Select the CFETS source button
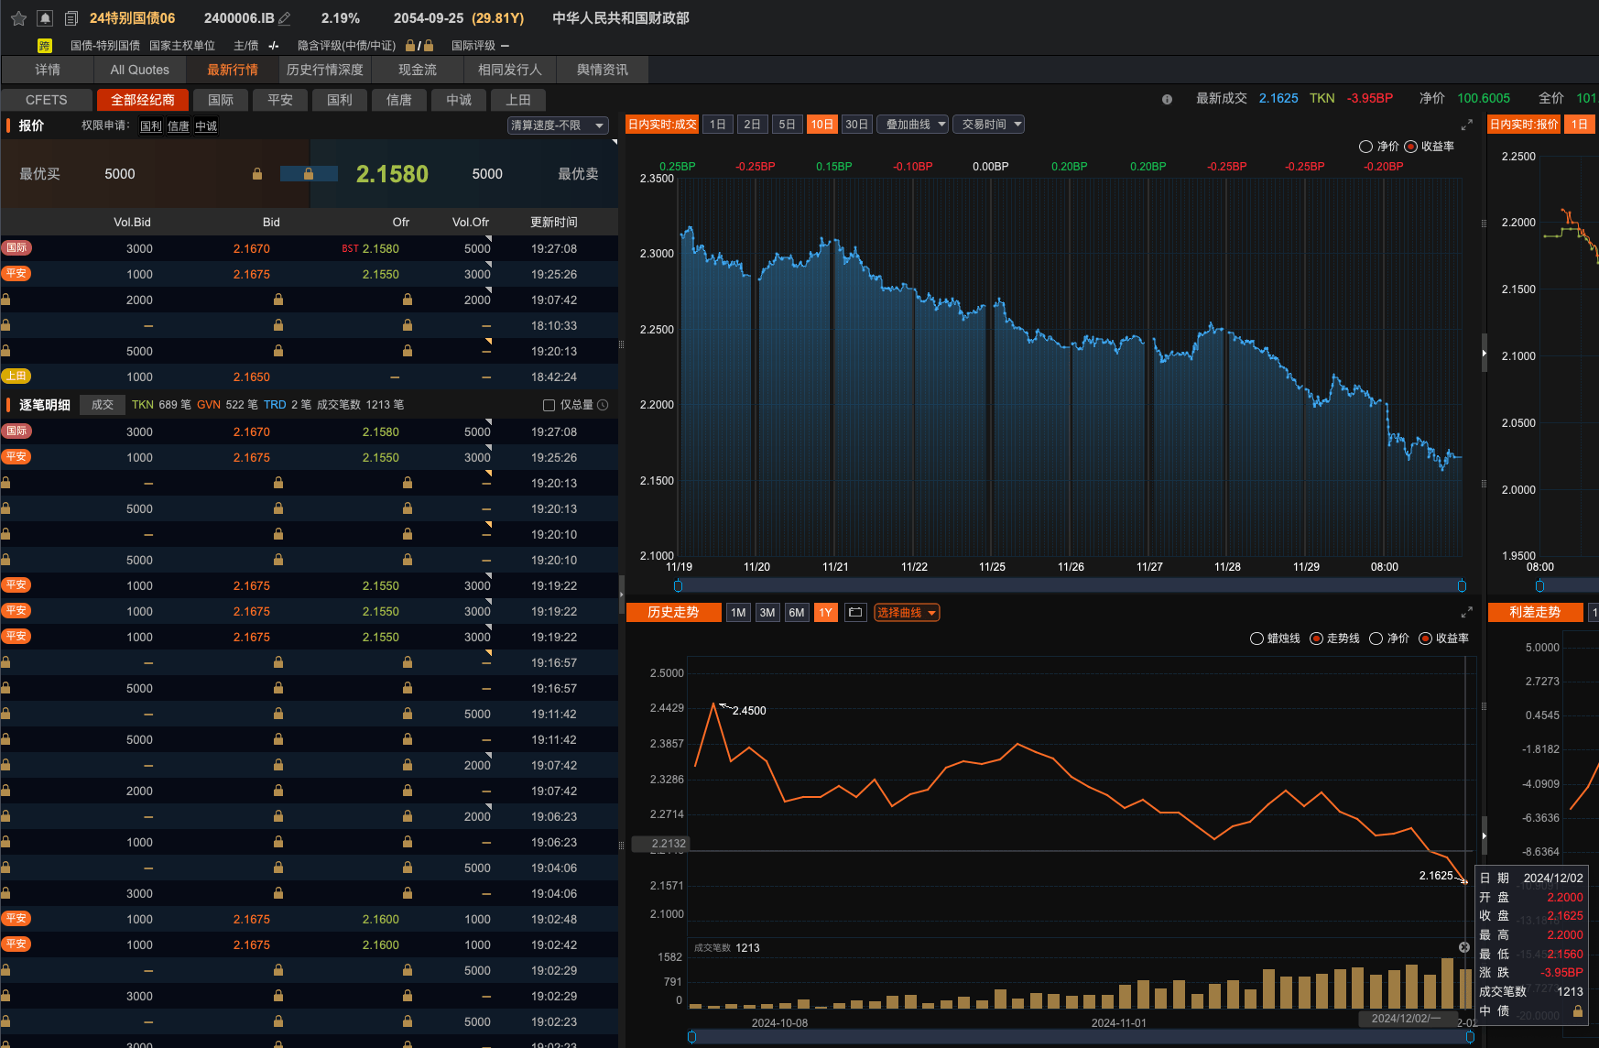Screen dimensions: 1599x1048 coord(47,100)
